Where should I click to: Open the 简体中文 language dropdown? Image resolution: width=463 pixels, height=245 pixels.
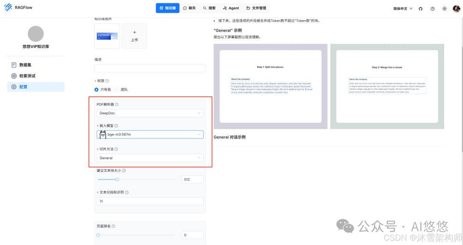403,9
